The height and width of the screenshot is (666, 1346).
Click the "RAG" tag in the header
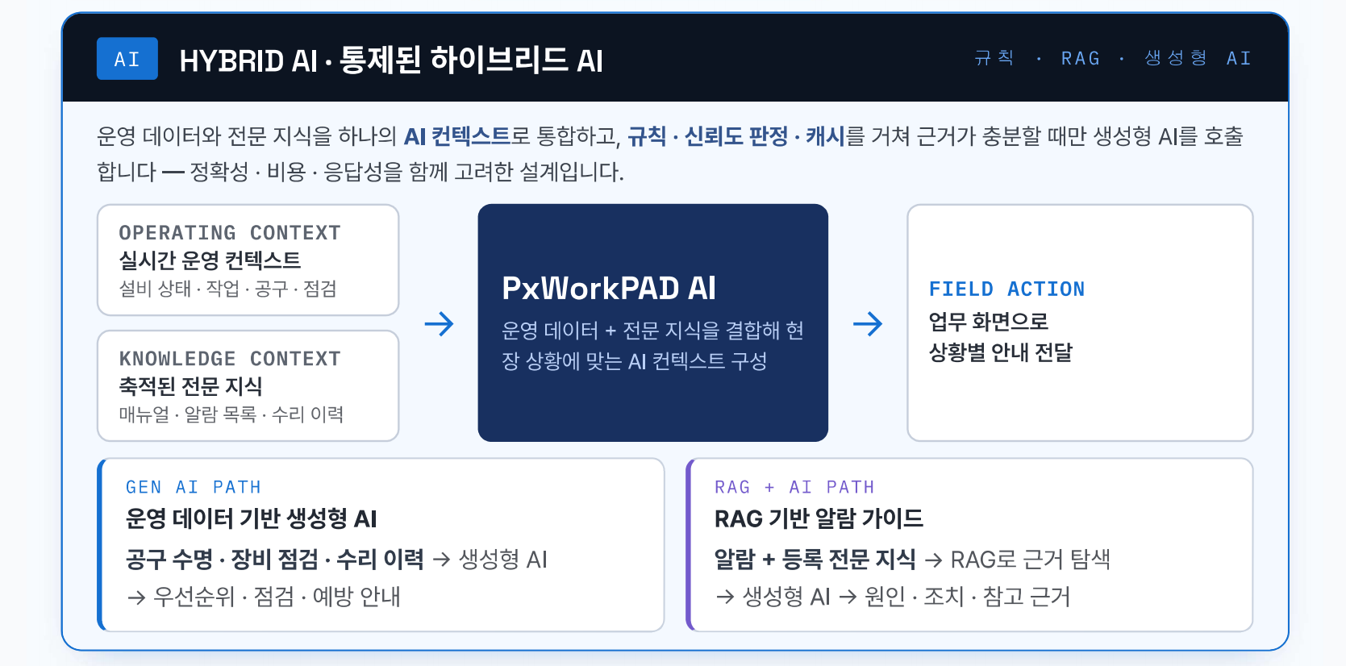pyautogui.click(x=1081, y=58)
